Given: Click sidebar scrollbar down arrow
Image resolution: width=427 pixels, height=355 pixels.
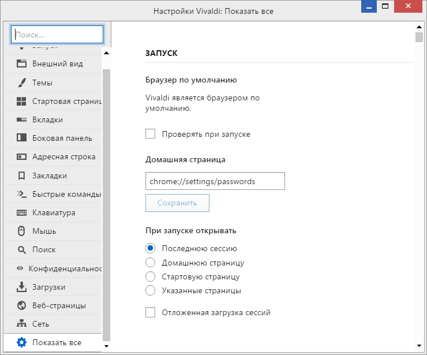Looking at the screenshot, I should tap(107, 346).
